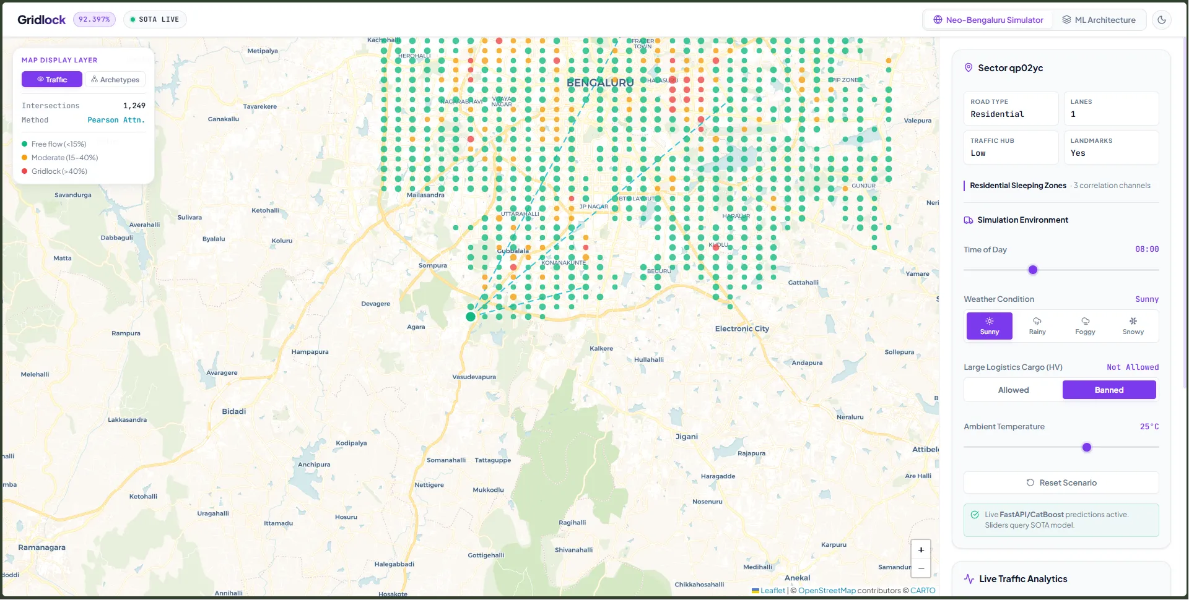Switch map layer to Traffic
The width and height of the screenshot is (1189, 600).
[52, 79]
